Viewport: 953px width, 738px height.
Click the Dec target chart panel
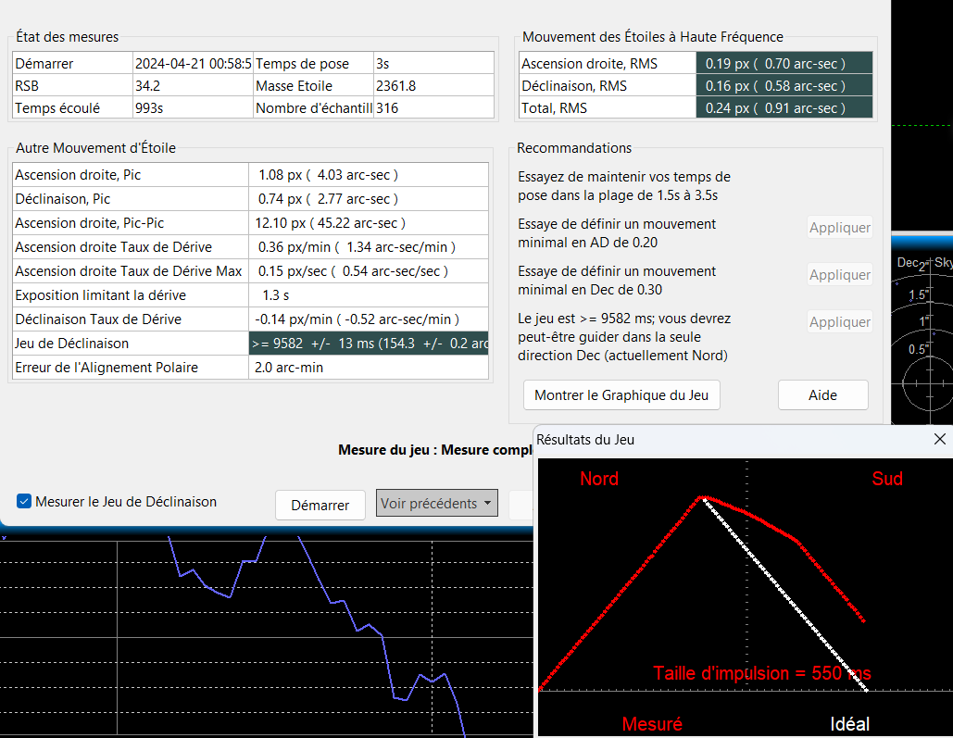tap(922, 333)
